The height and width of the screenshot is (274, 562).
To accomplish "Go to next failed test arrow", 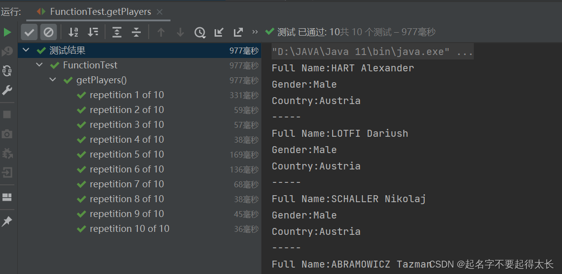I will (x=180, y=33).
